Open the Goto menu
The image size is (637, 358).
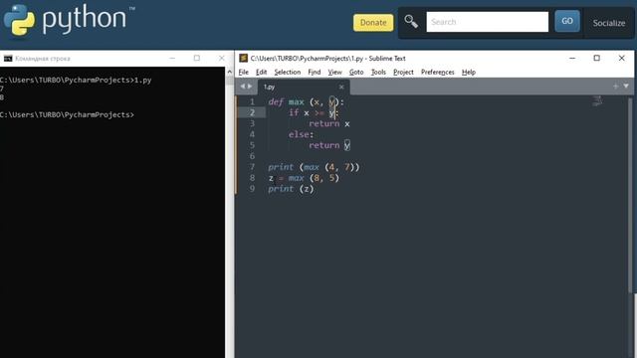[356, 72]
